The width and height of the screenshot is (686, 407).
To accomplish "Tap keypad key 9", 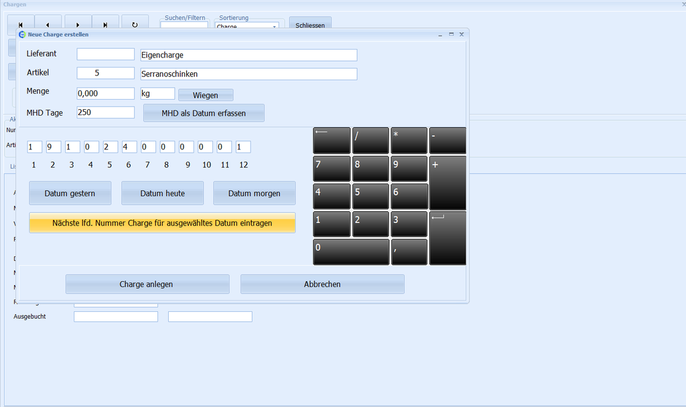I will click(409, 169).
